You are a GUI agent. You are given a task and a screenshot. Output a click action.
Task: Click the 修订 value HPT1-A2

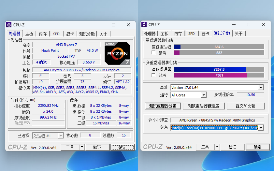coord(123,82)
